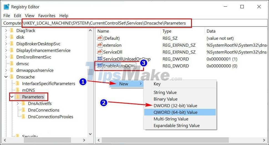Select the (Default) value name
The width and height of the screenshot is (269, 145).
coord(111,38)
